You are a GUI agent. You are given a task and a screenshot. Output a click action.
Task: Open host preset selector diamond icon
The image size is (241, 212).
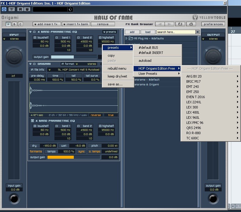pos(70,9)
